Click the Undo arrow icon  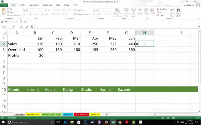coord(6,22)
